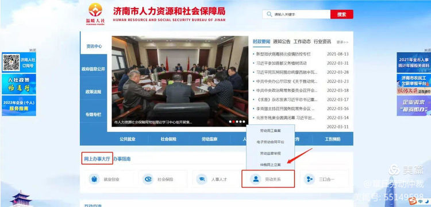431x207 pixels.
Task: Open the 资讯中心 sidebar tab
Action: tap(94, 46)
